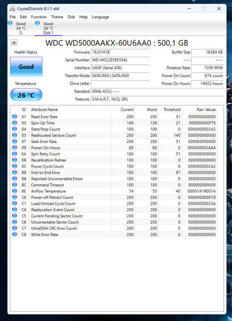
Task: Click the Raw Values column header
Action: point(200,110)
